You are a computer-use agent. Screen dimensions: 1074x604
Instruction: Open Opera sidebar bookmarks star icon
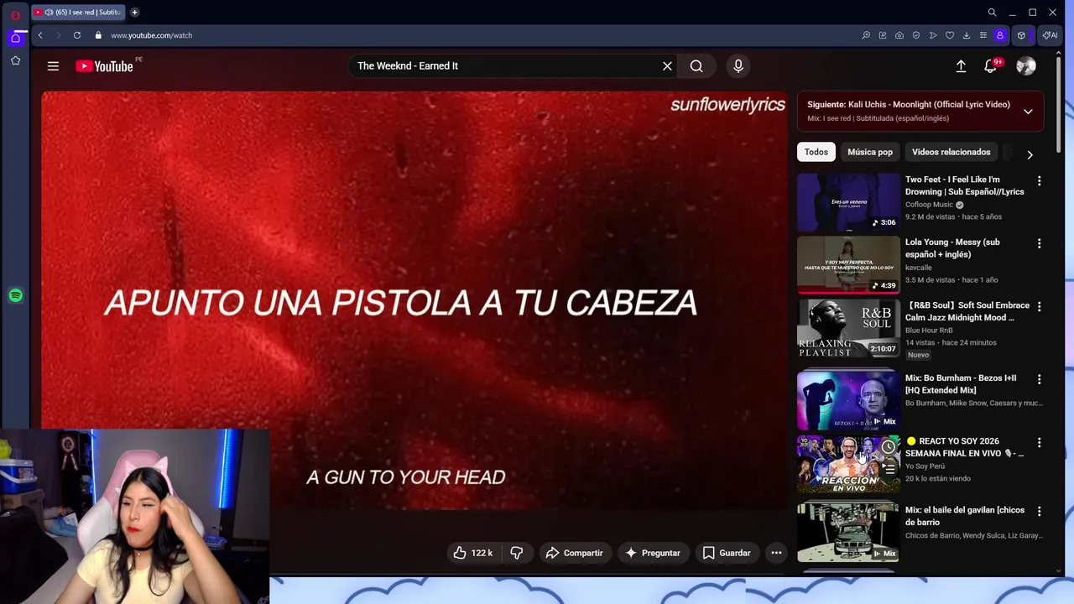click(x=15, y=60)
